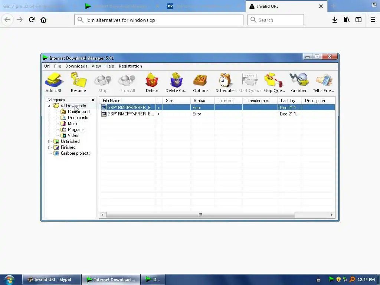380x285 pixels.
Task: Sort by File Name column header
Action: [x=127, y=100]
